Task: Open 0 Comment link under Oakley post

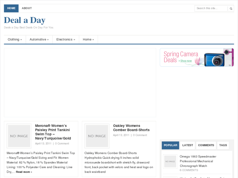Action: click(140, 135)
